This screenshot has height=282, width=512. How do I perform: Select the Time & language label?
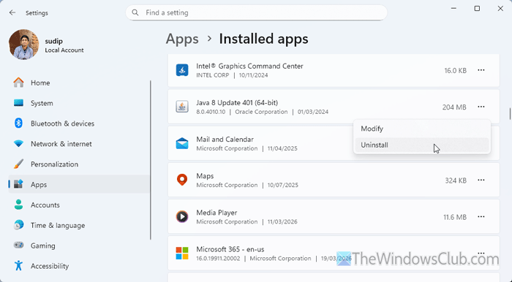pos(58,225)
